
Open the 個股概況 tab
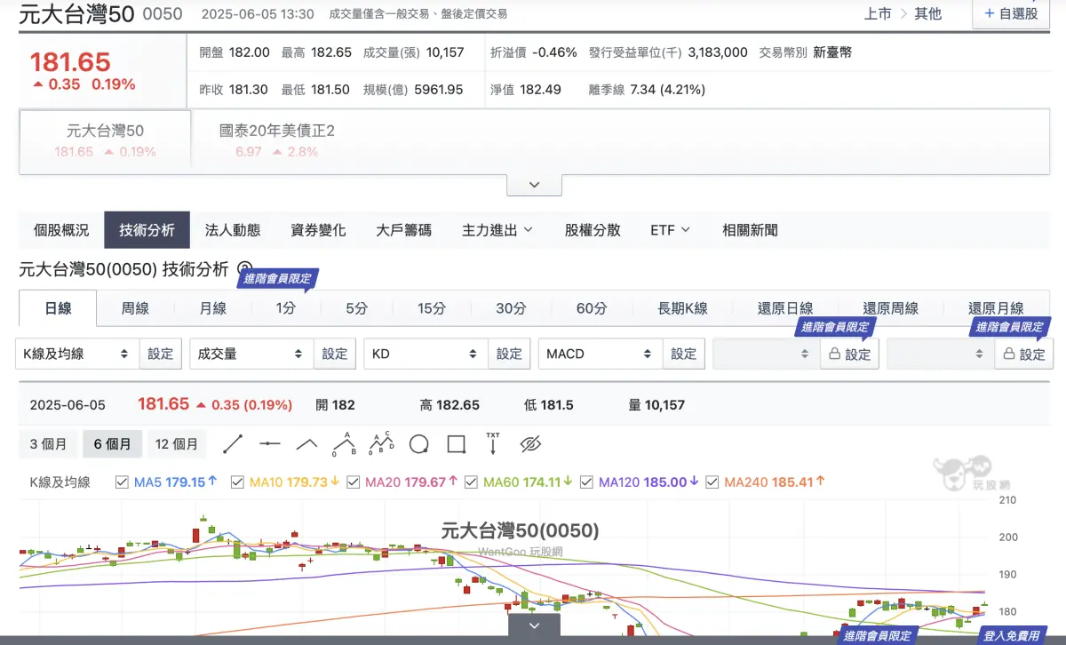point(61,230)
